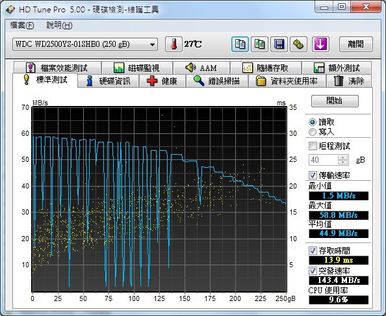This screenshot has height=316, width=386.
Task: Switch to the 錯誤掃描 error scan tab
Action: coord(216,81)
